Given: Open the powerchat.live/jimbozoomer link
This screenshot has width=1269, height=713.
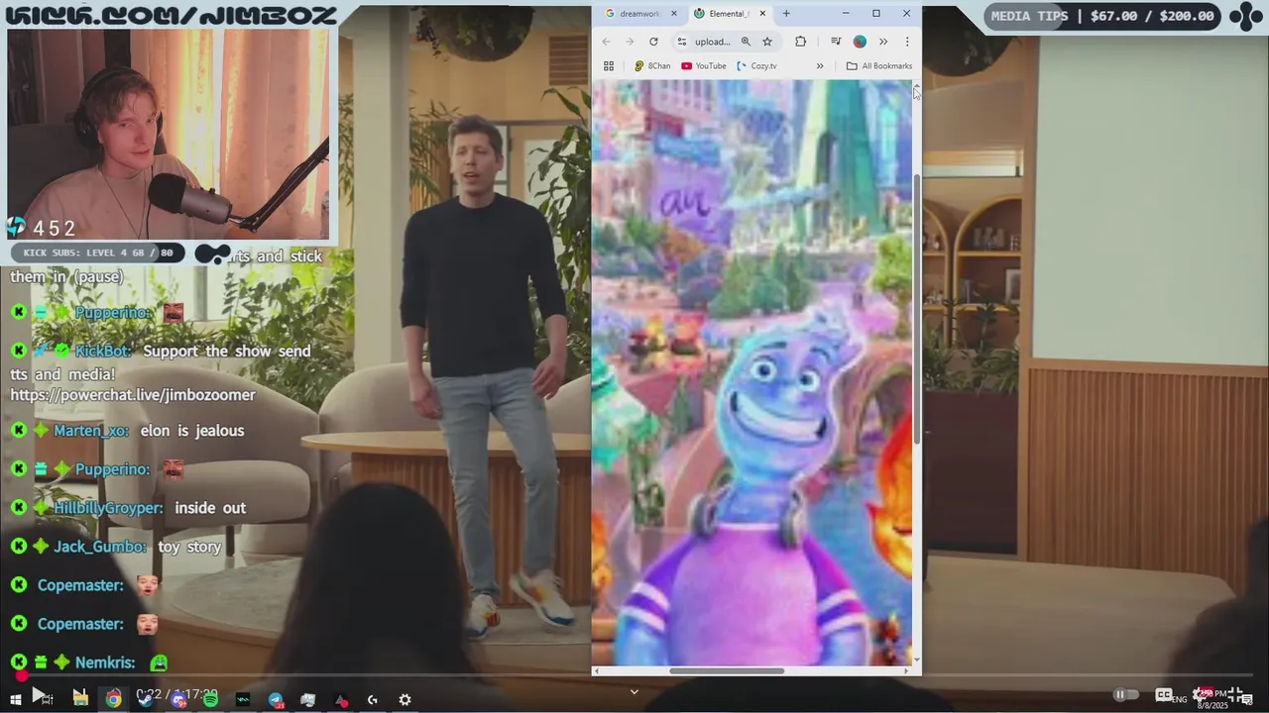Looking at the screenshot, I should [133, 395].
